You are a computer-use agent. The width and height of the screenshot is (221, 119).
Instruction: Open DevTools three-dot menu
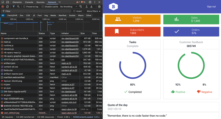click(95, 2)
